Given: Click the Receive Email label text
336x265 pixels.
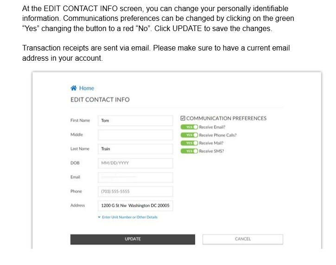Looking at the screenshot, I should 212,127.
